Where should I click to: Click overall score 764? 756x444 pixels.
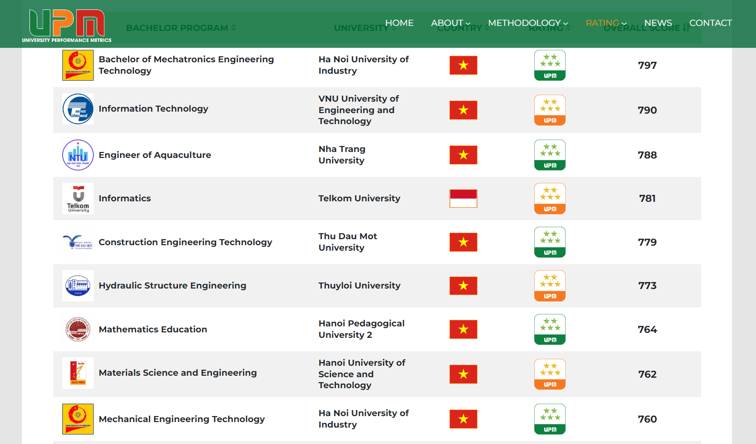(647, 329)
